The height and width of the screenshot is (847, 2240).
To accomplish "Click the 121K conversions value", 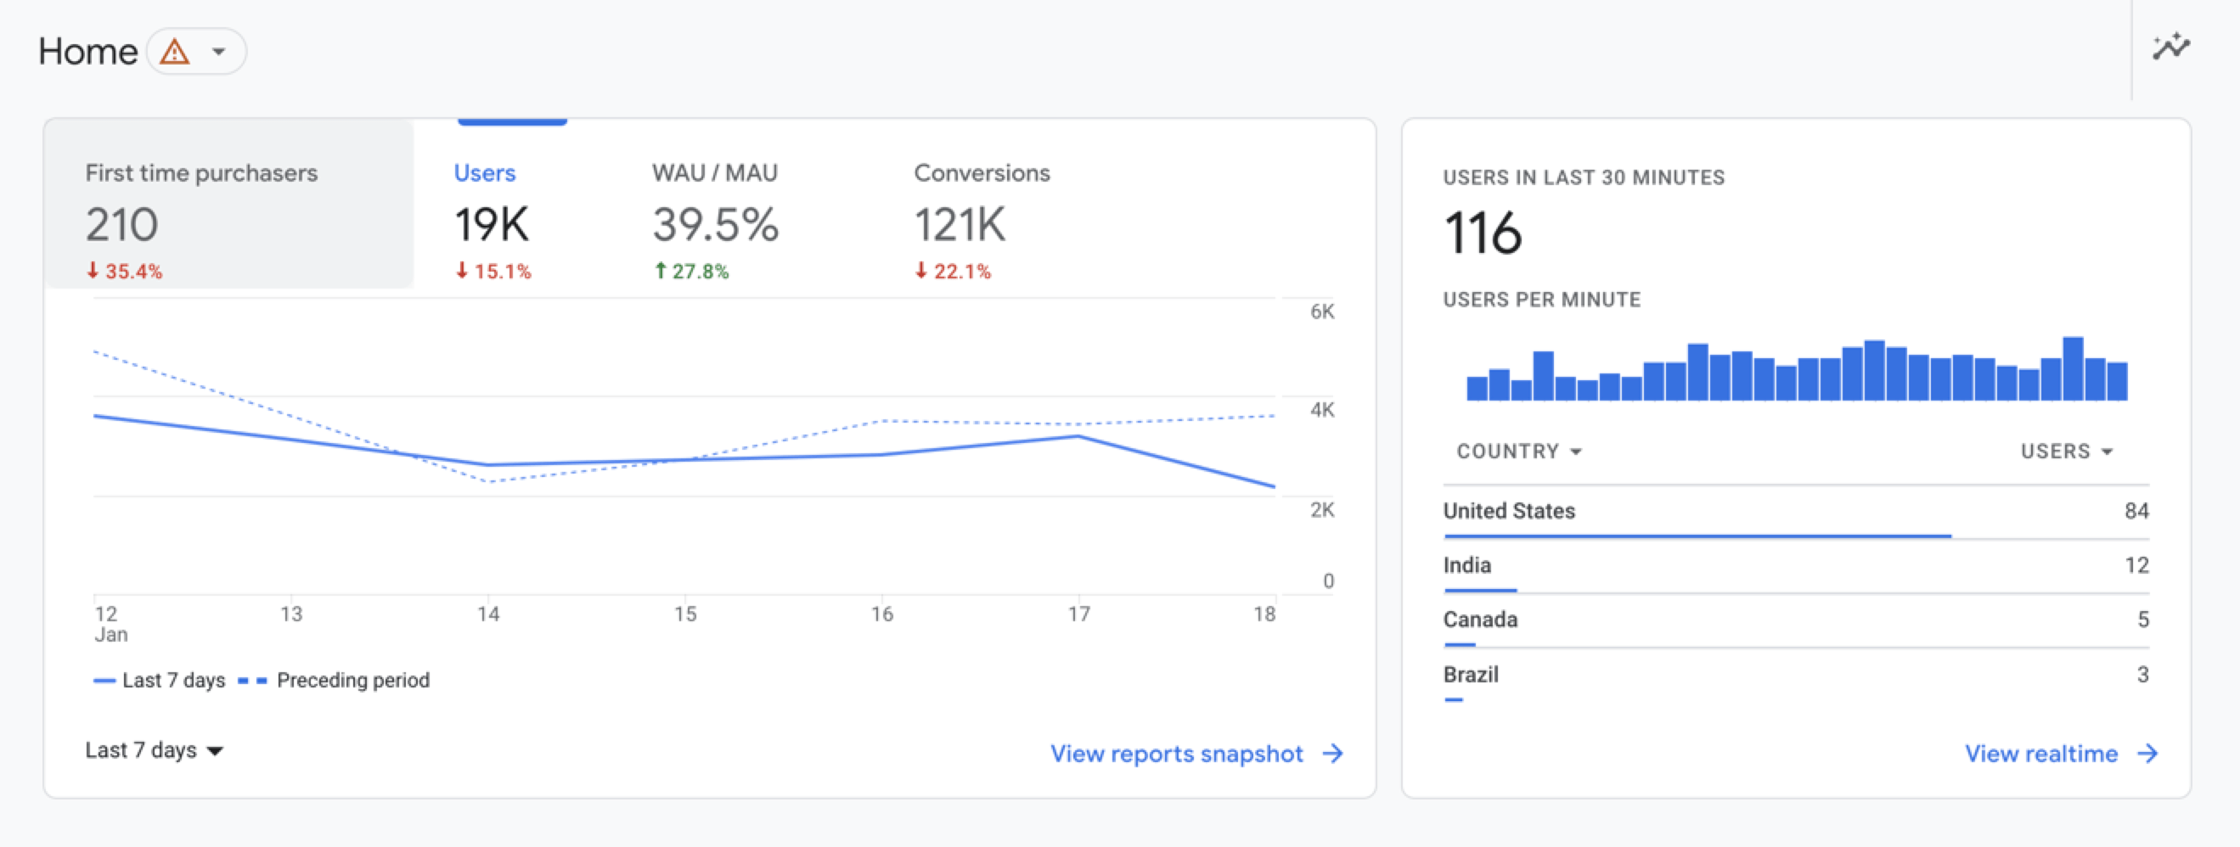I will [960, 225].
